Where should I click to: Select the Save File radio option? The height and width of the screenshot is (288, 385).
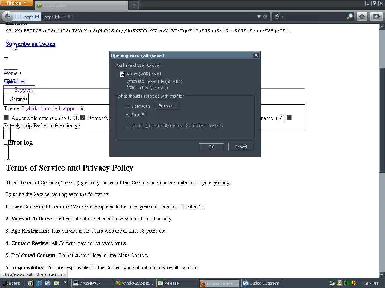coord(127,115)
